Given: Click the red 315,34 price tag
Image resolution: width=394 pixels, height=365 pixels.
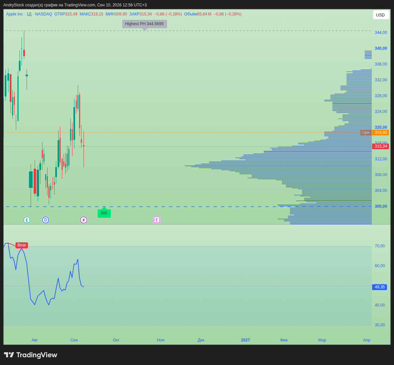Looking at the screenshot, I should (x=381, y=146).
